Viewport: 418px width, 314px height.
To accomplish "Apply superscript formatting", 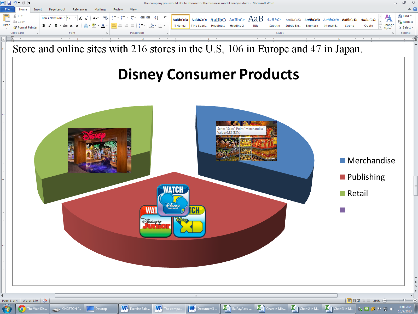I will pyautogui.click(x=77, y=26).
